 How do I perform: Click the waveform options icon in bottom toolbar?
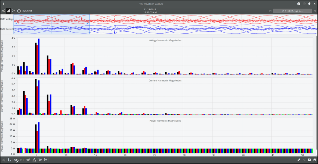tap(3, 160)
